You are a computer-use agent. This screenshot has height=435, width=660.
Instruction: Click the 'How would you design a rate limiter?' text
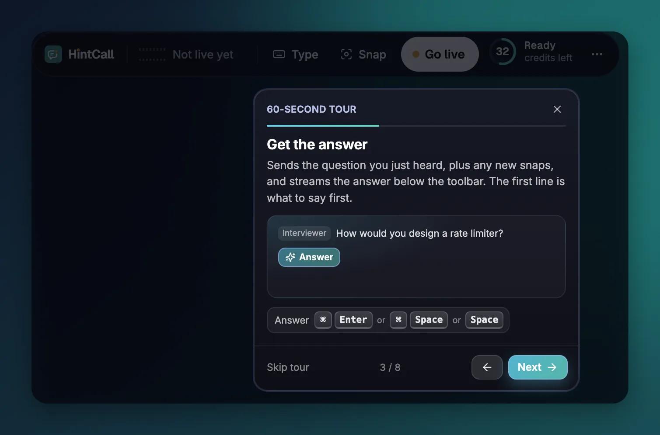(x=419, y=234)
